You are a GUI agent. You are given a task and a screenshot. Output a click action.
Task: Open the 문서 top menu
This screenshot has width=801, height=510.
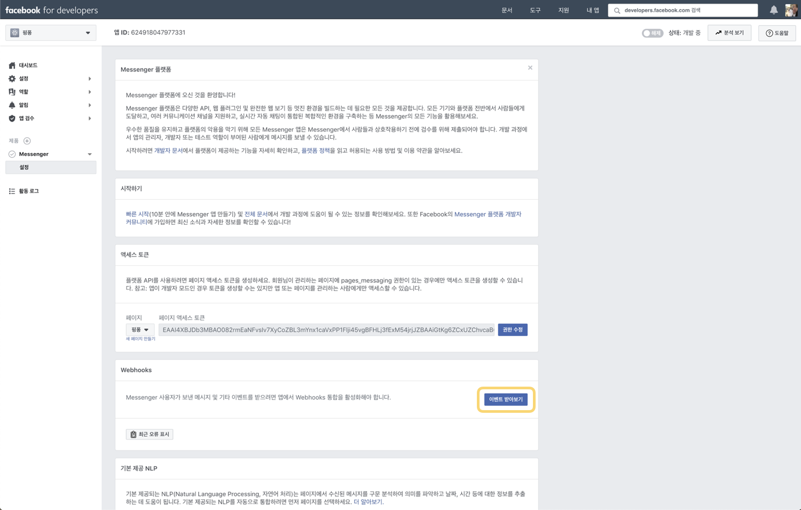(507, 10)
